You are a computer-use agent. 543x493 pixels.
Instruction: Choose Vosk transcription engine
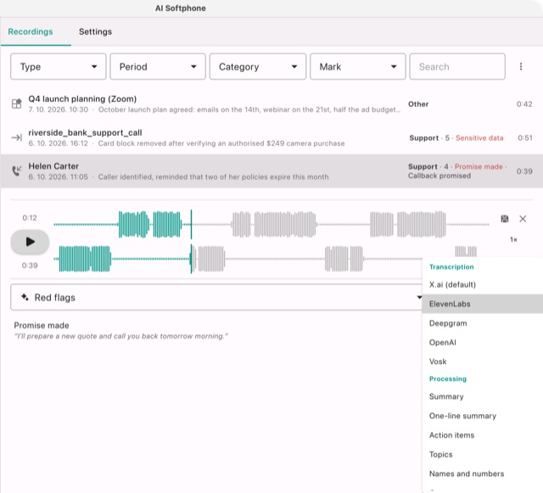pyautogui.click(x=483, y=361)
